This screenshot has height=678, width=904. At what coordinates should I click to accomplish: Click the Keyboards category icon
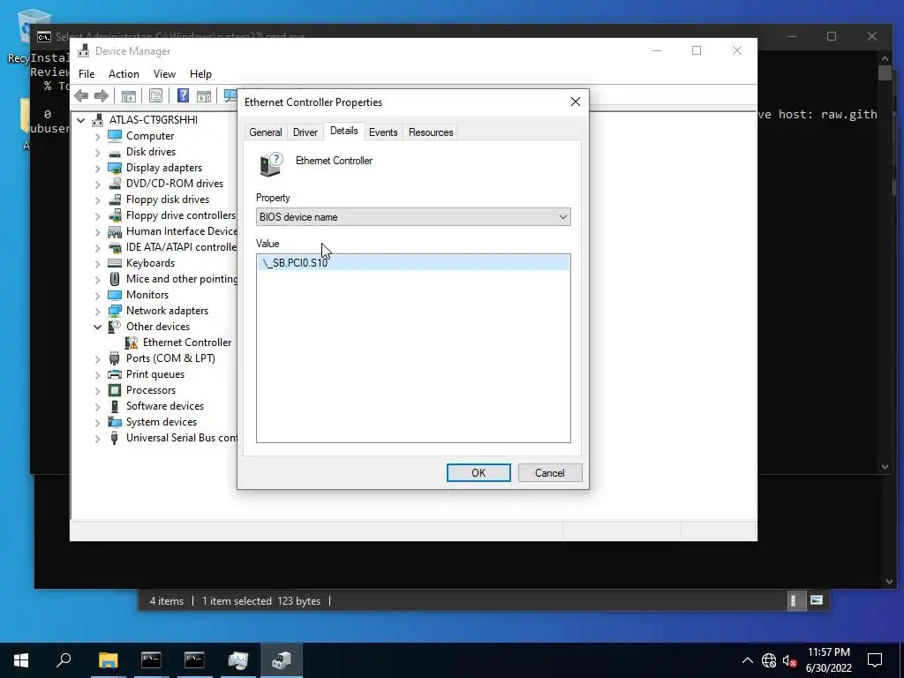(x=115, y=263)
